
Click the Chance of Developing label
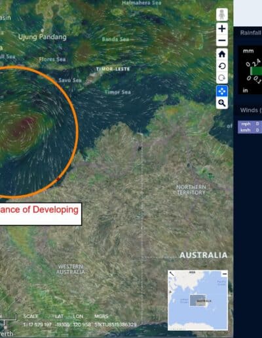pos(39,210)
